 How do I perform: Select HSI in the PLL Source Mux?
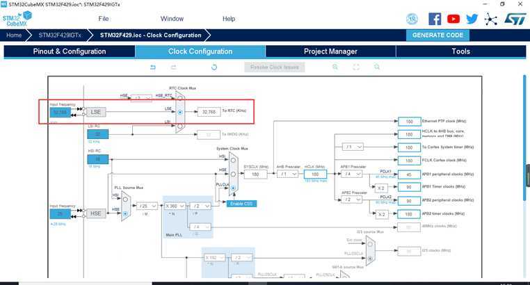[x=125, y=199]
